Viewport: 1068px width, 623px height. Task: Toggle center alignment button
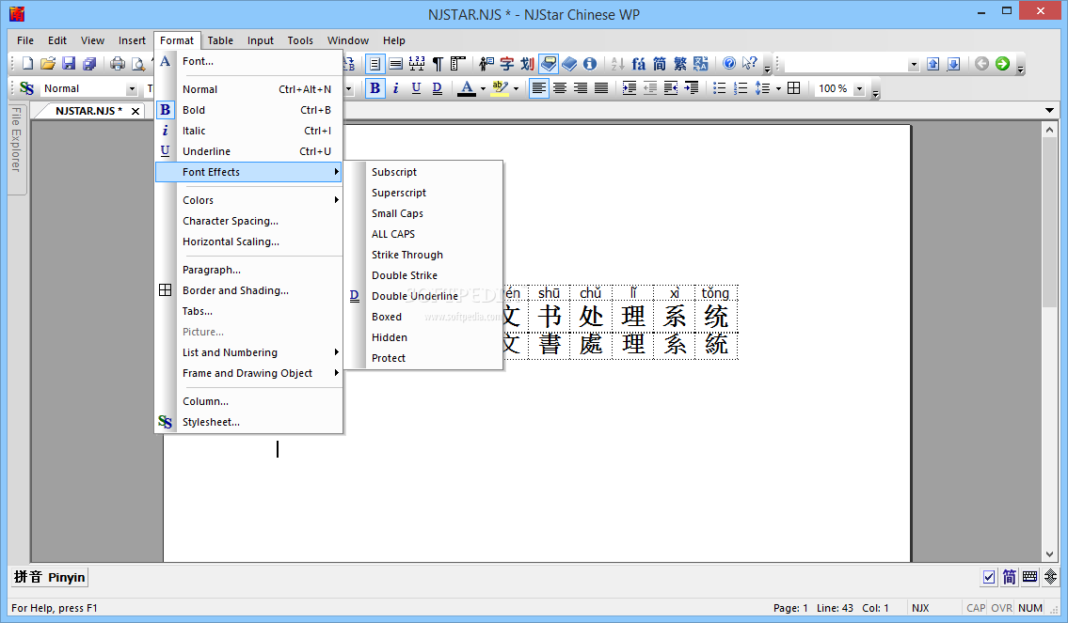(560, 88)
